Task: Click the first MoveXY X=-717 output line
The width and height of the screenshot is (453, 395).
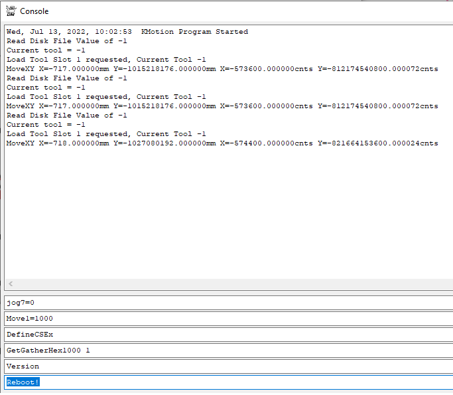Action: click(222, 69)
